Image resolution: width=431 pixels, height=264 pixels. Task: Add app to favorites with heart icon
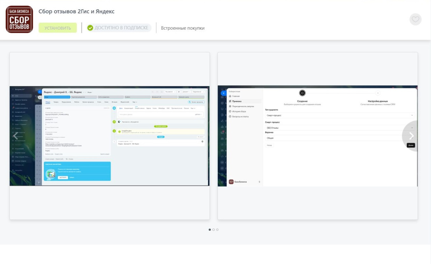tap(416, 19)
